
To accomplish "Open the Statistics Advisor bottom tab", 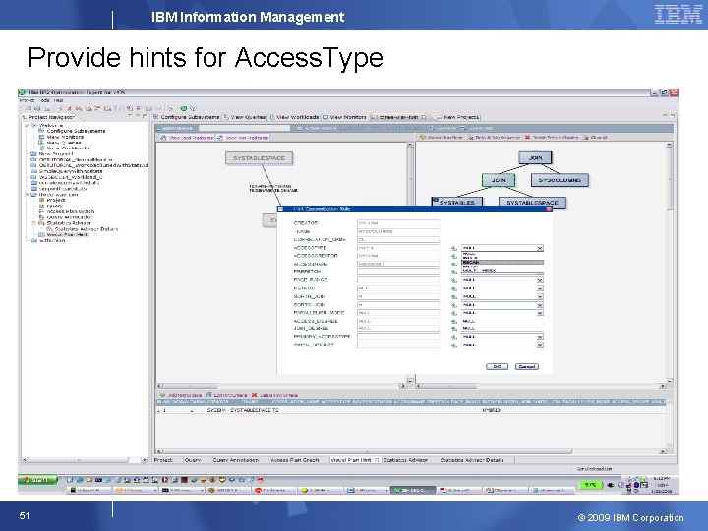I will click(405, 460).
